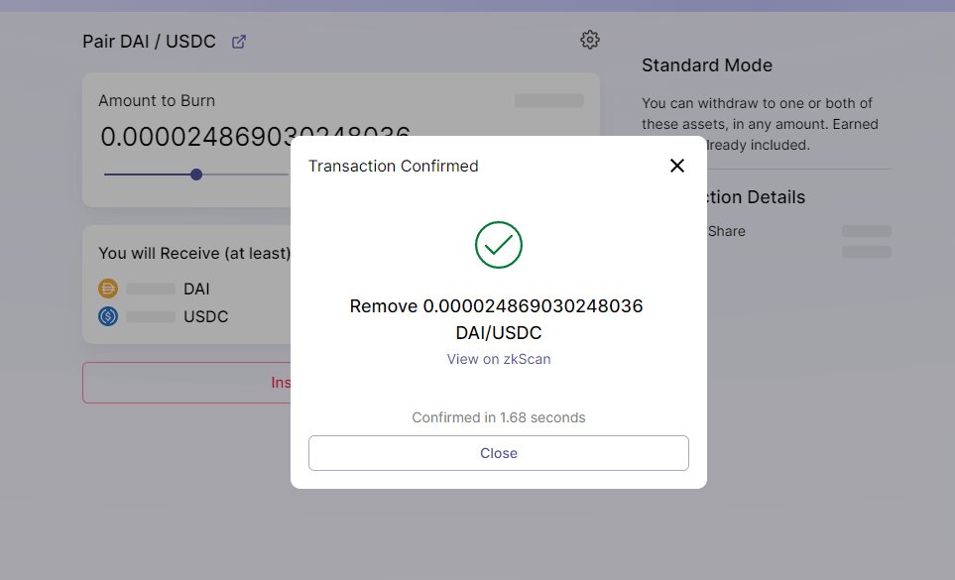Open the settings gear icon
Image resolution: width=955 pixels, height=580 pixels.
coord(590,41)
